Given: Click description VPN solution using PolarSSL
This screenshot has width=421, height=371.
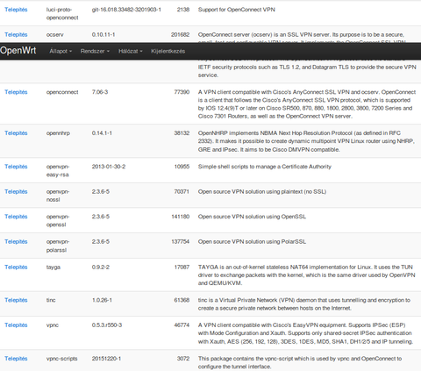Looking at the screenshot, I should pos(252,242).
